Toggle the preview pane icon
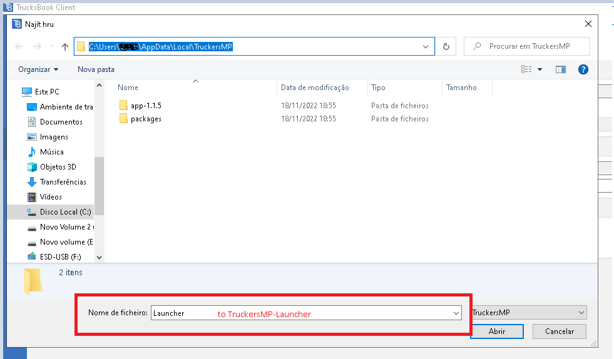The height and width of the screenshot is (359, 614). (560, 69)
